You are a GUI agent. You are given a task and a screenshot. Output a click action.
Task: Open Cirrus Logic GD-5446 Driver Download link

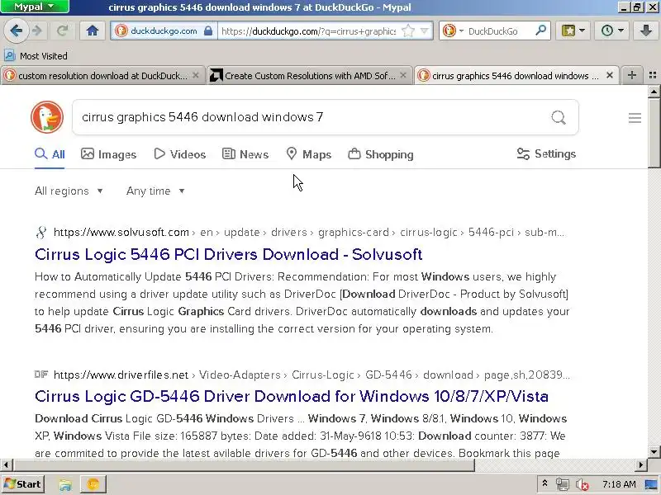coord(292,397)
